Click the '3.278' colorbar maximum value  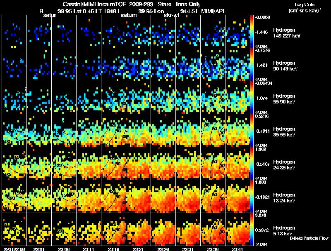[x=261, y=215]
